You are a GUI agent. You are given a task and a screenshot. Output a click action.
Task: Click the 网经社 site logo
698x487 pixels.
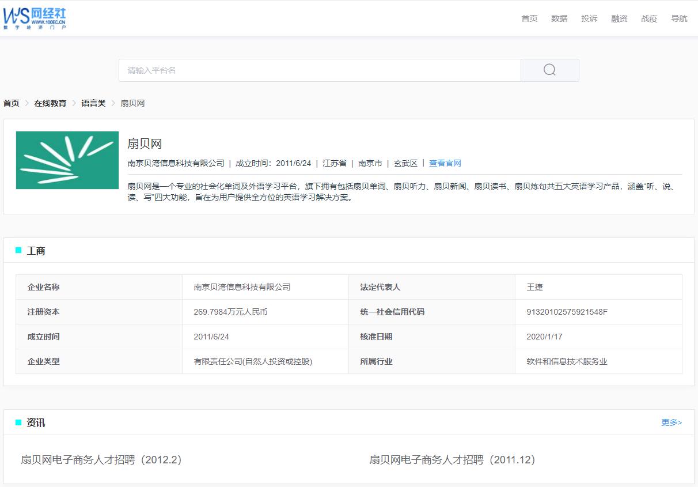[x=36, y=18]
